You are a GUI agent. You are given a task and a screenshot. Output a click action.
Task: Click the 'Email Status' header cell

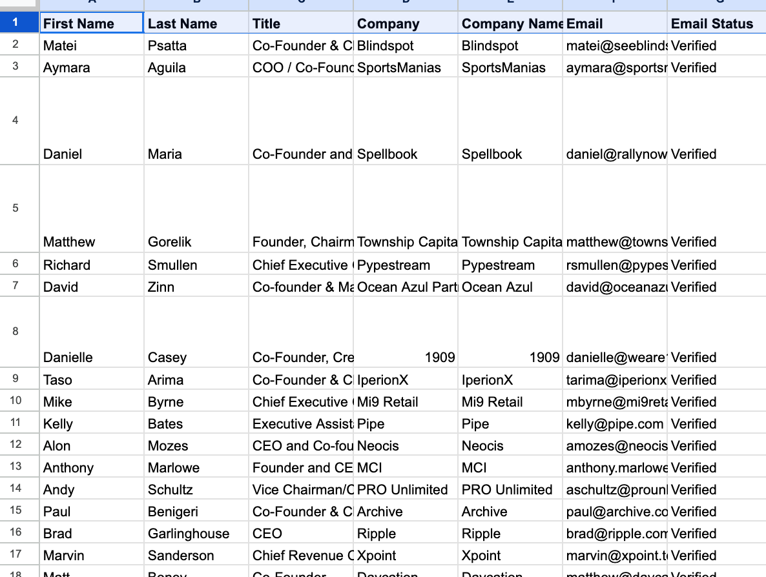tap(717, 23)
